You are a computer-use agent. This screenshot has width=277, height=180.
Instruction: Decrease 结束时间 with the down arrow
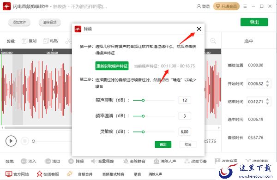pyautogui.click(x=267, y=104)
